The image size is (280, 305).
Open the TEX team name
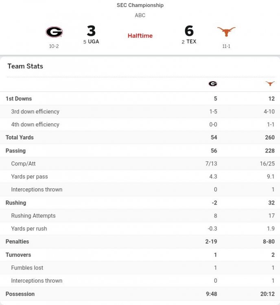[191, 41]
